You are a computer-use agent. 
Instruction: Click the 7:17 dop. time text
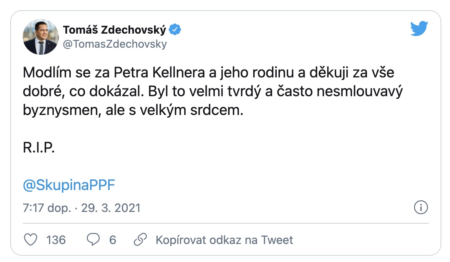47,208
